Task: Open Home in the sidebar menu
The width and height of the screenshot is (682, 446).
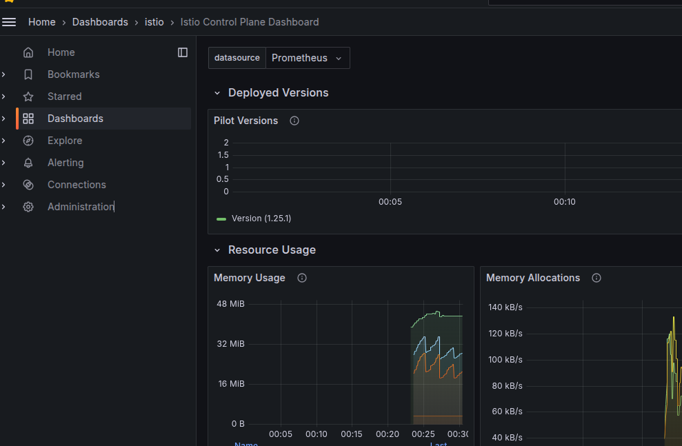Action: [61, 52]
